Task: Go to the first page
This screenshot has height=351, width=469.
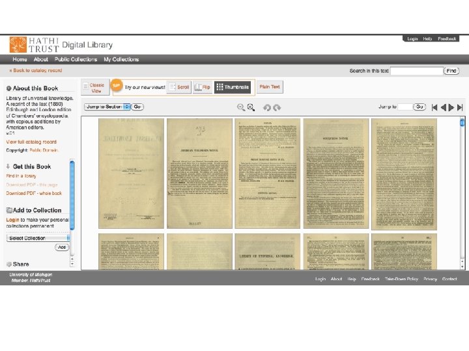Action: click(434, 107)
